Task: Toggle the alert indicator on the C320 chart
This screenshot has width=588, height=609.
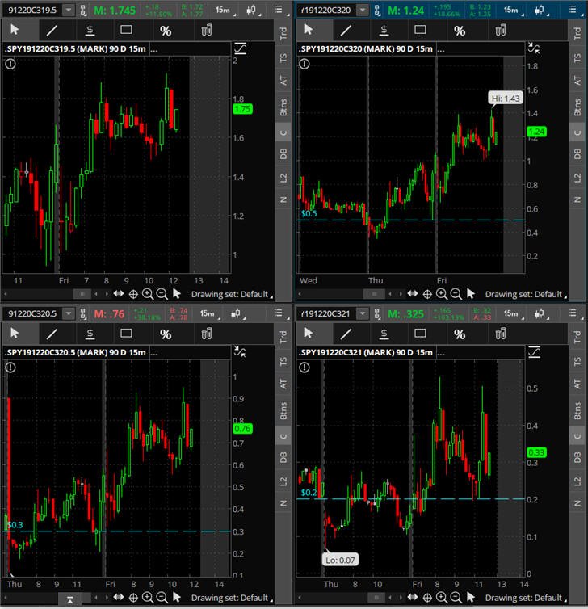Action: 304,64
